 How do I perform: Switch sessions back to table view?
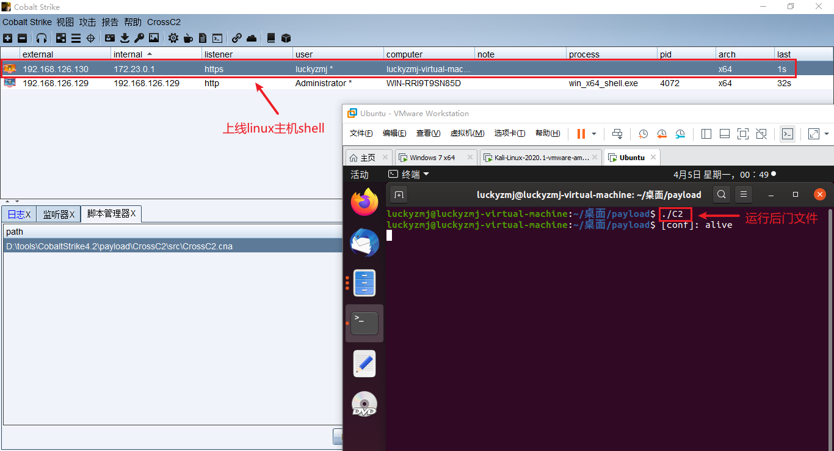(76, 38)
